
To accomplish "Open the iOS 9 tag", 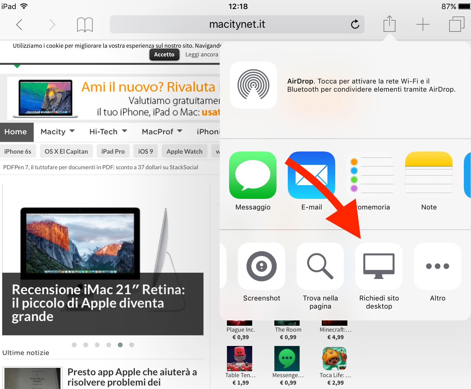I will coord(145,151).
